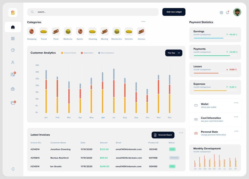Select the Food category icon
Image resolution: width=249 pixels, height=179 pixels.
(56, 31)
